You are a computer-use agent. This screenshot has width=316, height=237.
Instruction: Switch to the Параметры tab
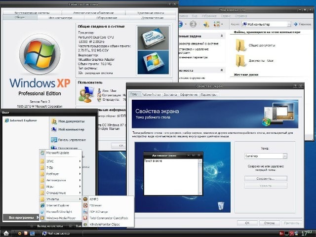[x=208, y=94]
